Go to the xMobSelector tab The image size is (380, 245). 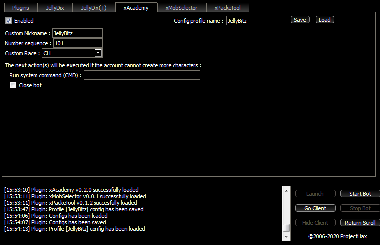[181, 8]
